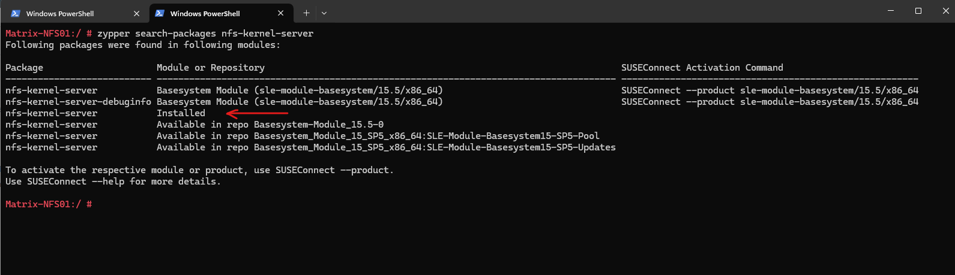This screenshot has width=955, height=275.
Task: Click the second tab's PowerShell icon
Action: 160,13
